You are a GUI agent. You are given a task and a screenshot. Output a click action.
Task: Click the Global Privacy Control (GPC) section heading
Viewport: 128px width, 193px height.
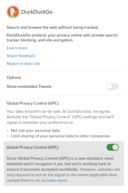[x=33, y=103]
